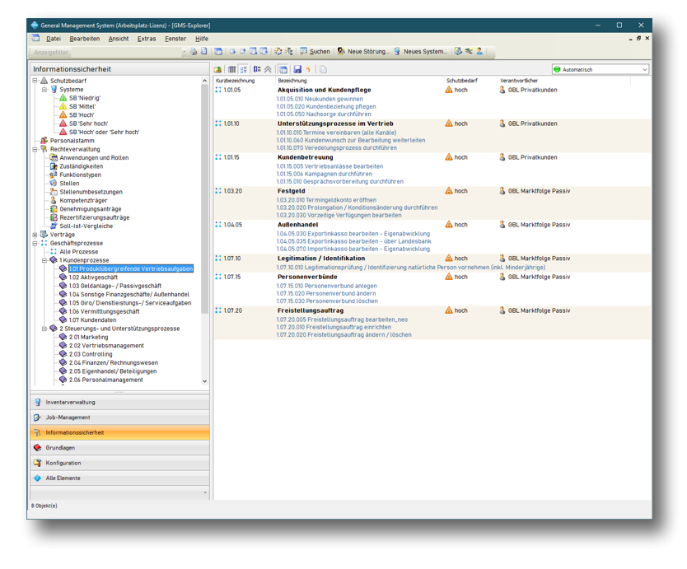687x569 pixels.
Task: Click the printer icon in main toolbar
Action: (194, 52)
